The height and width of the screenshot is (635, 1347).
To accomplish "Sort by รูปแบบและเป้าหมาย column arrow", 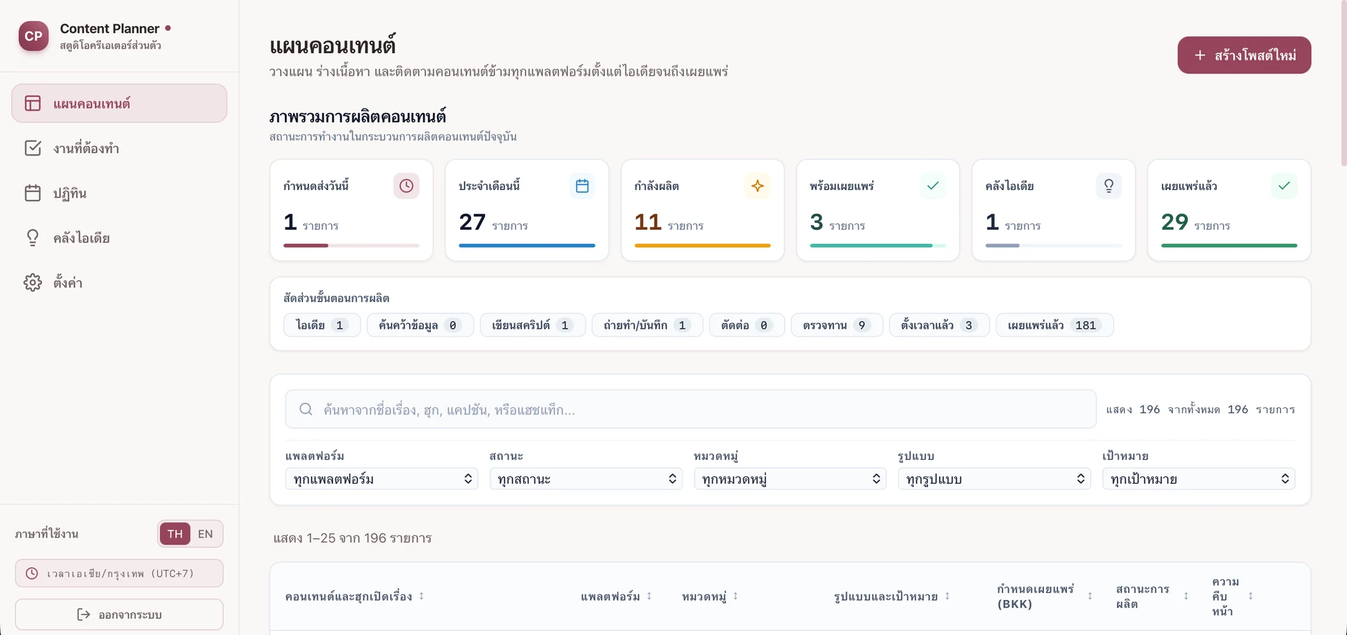I will coord(948,596).
